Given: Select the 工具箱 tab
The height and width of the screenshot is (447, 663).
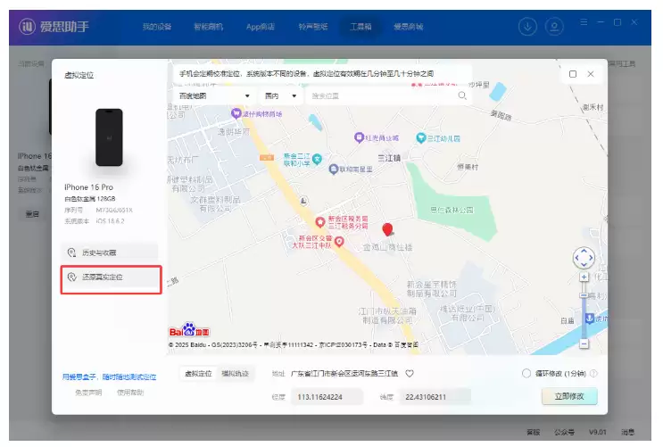Looking at the screenshot, I should click(361, 27).
